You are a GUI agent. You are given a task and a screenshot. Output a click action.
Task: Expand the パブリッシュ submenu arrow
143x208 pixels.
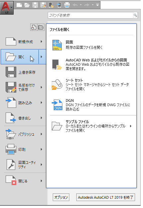coord(41,134)
